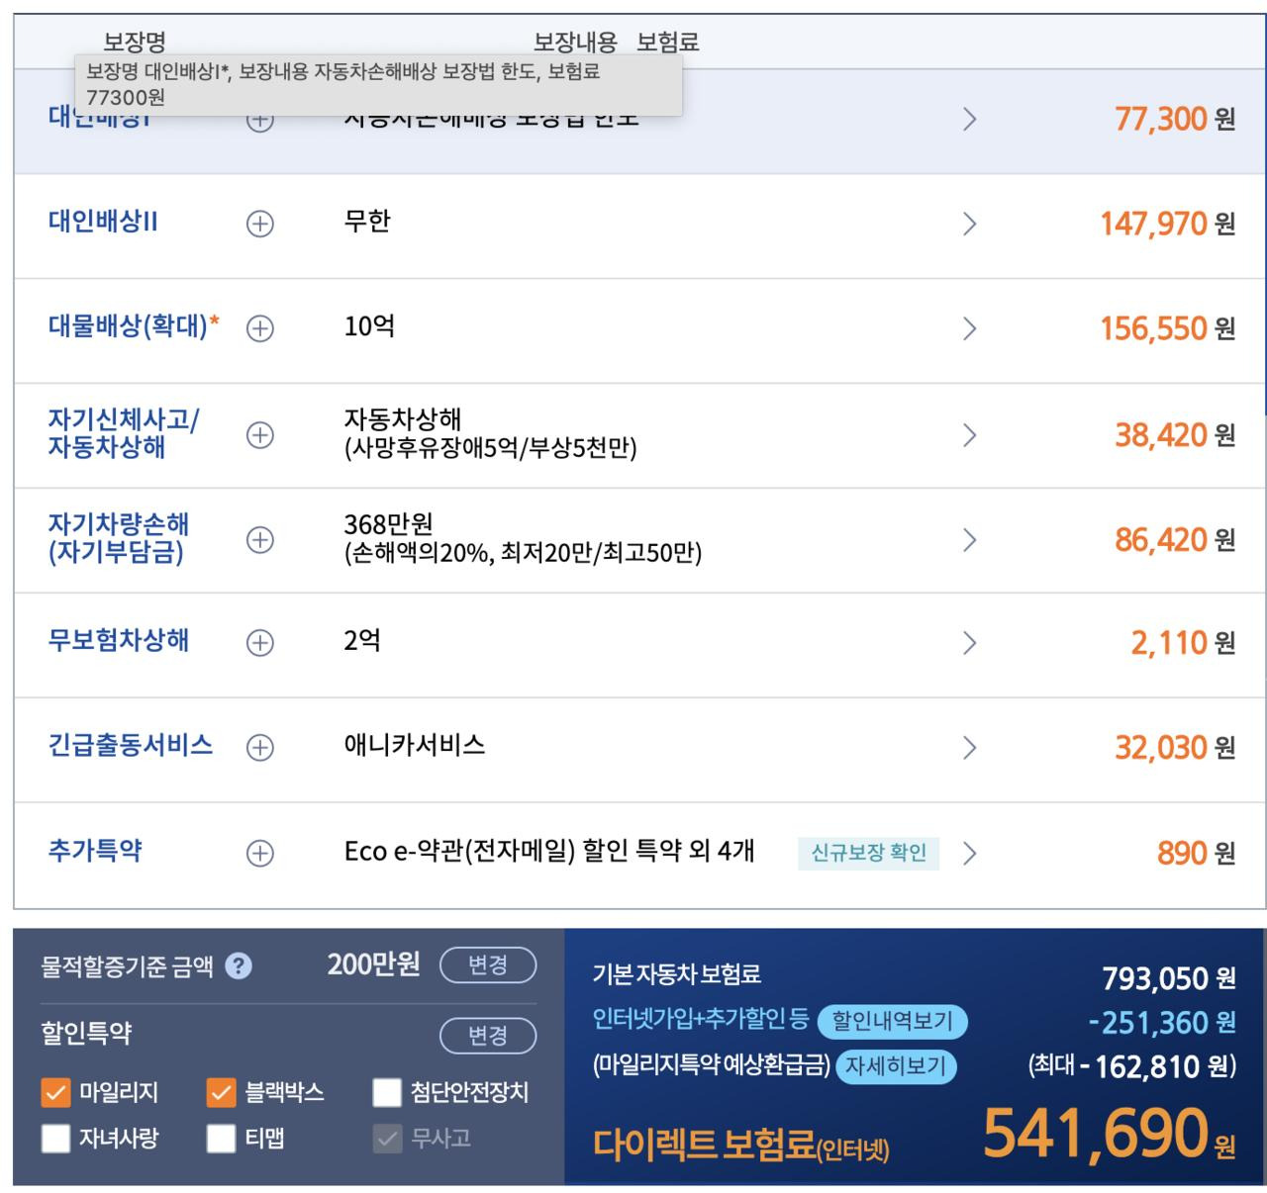This screenshot has height=1193, width=1267.
Task: Uncheck the 블랙박스 discount checkbox
Action: pos(221,1093)
